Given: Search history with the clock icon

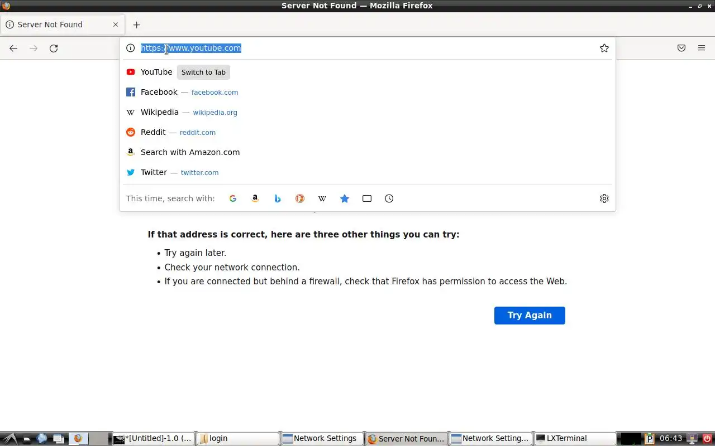Looking at the screenshot, I should (x=389, y=198).
